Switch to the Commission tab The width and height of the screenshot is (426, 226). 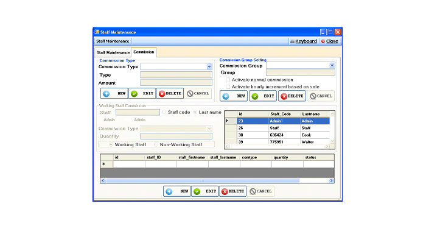pos(144,52)
